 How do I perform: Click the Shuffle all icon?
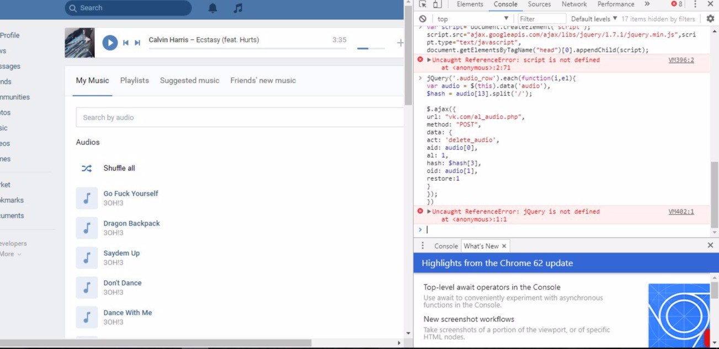pos(87,168)
